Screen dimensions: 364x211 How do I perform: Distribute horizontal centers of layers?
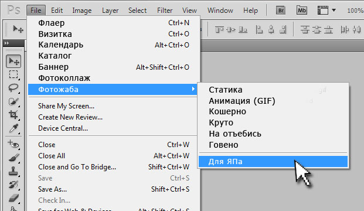pos(356,30)
